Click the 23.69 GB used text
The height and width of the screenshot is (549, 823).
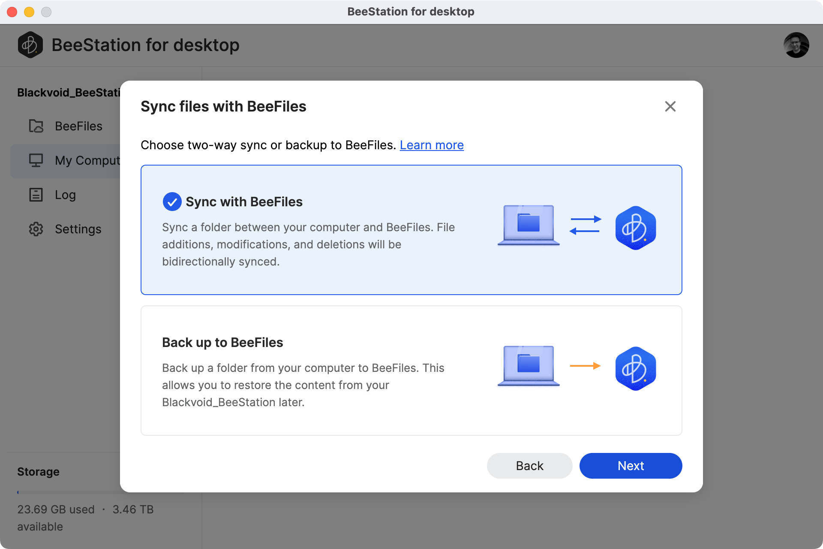56,510
